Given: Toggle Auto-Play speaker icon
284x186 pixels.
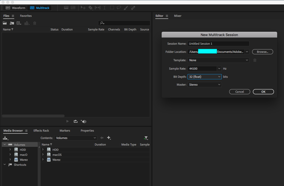Looking at the screenshot, I should point(84,121).
